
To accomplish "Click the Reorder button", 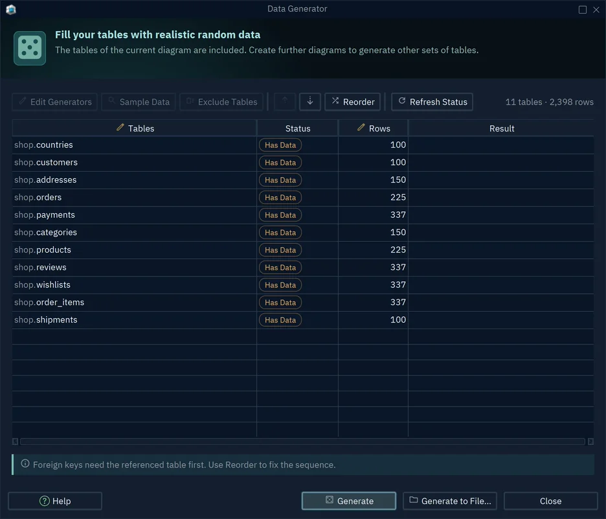I will coord(352,102).
